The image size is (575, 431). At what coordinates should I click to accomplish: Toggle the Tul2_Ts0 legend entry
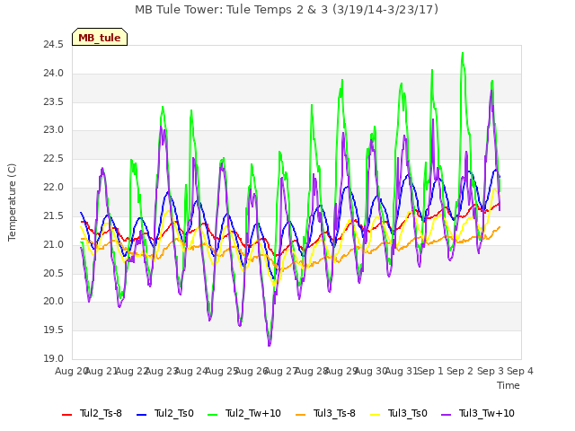tap(165, 413)
